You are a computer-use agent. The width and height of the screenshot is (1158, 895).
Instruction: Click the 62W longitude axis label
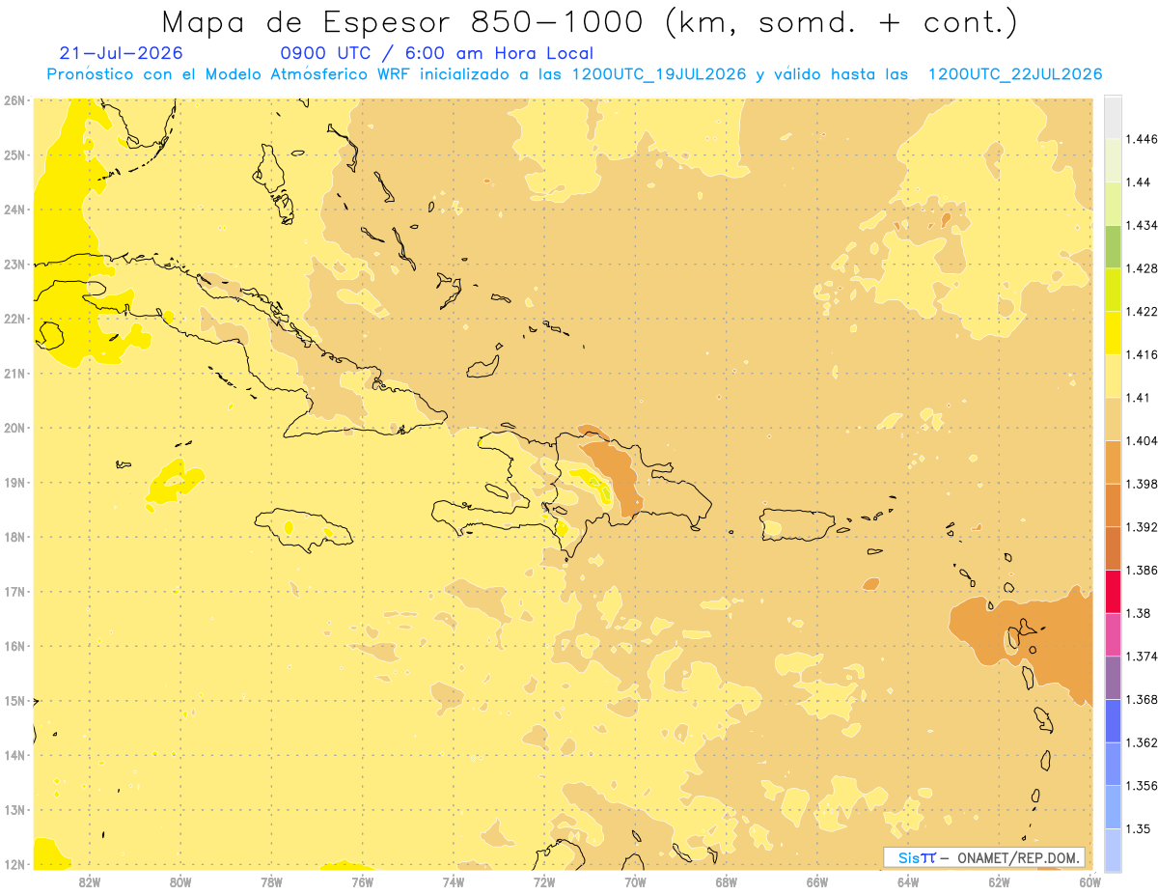point(999,881)
